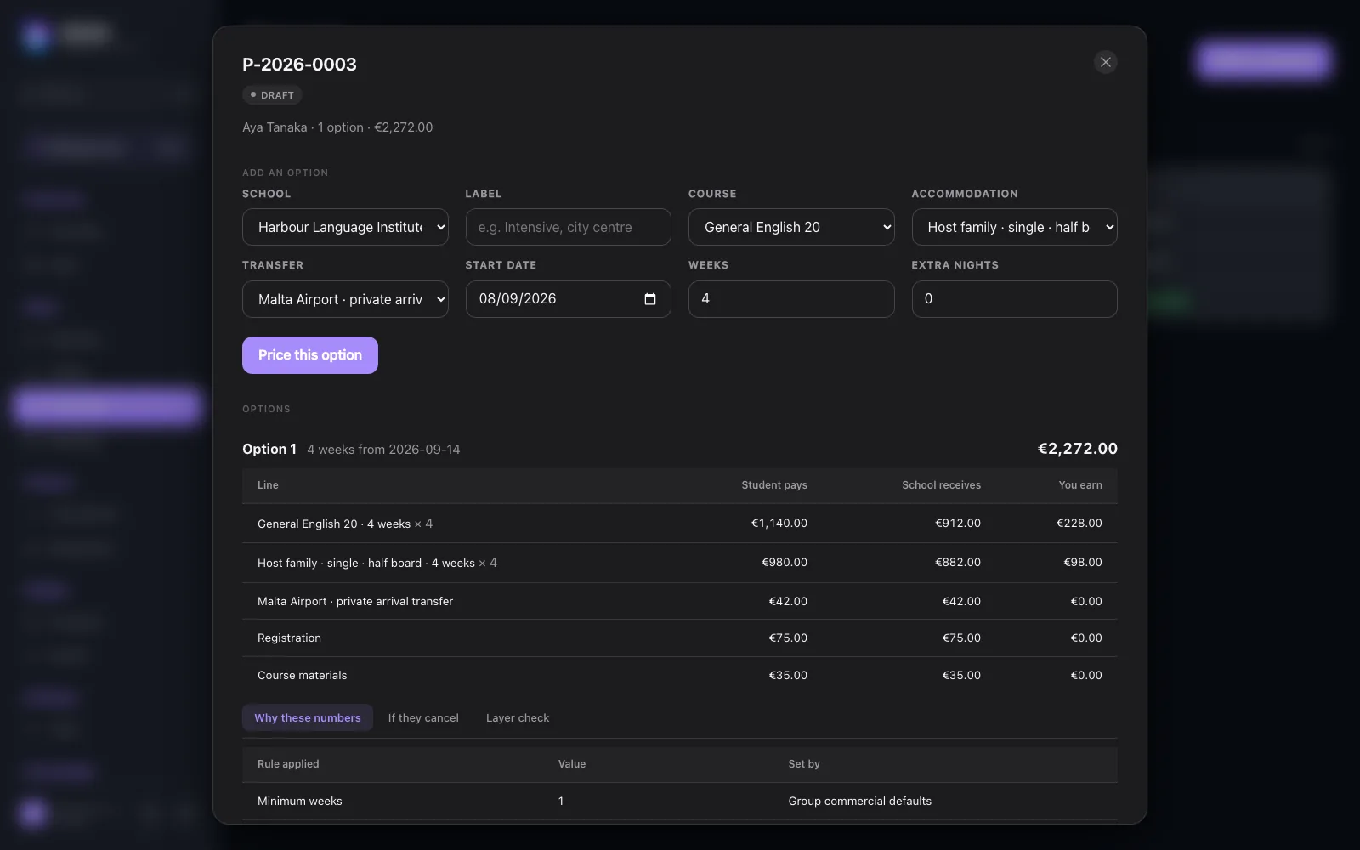Click the €882.00 school receives cell
The width and height of the screenshot is (1360, 850).
958,562
